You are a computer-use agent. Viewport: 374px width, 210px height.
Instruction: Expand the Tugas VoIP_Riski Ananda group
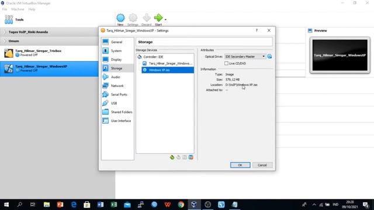pyautogui.click(x=5, y=32)
